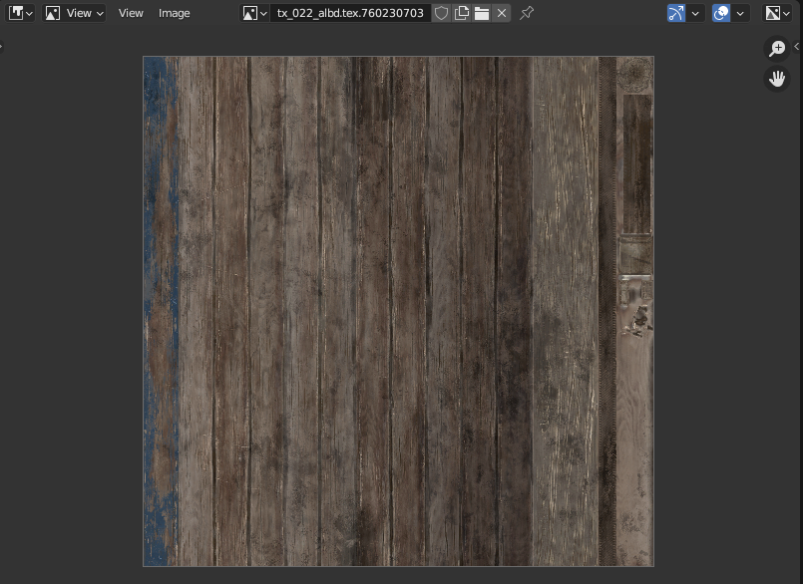
Task: Toggle the overlays display button
Action: pyautogui.click(x=721, y=13)
